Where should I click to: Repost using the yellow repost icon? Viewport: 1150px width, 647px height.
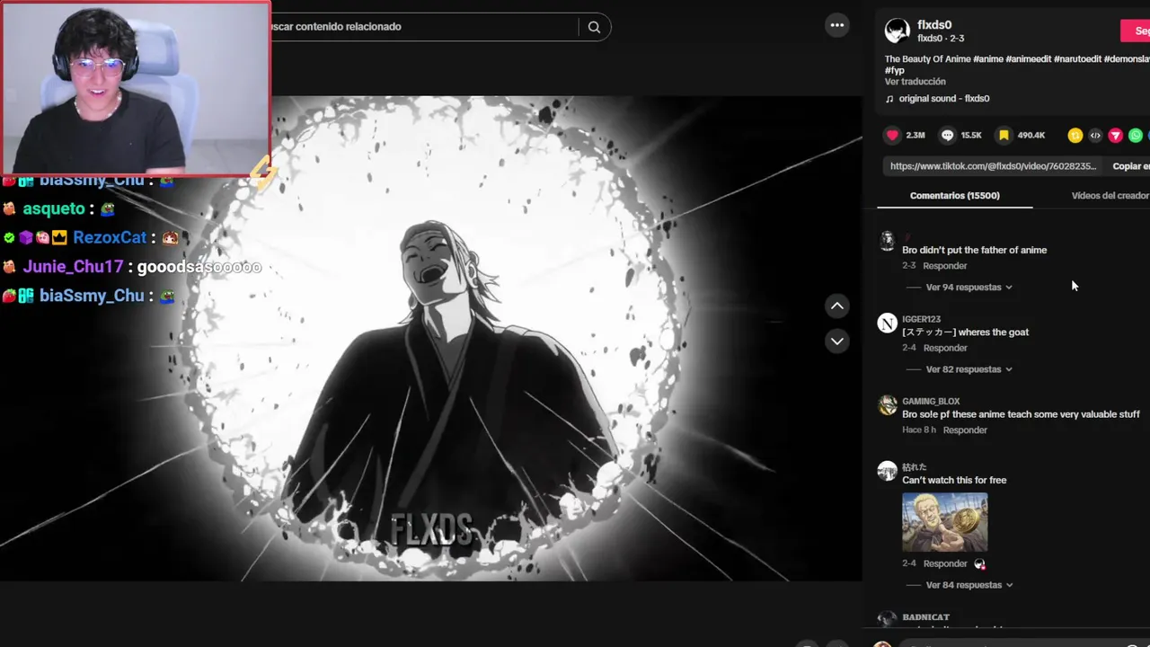(x=1075, y=136)
